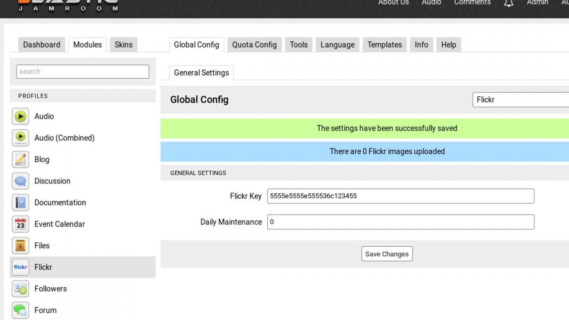Click the Event Calendar icon
The image size is (569, 320).
(x=20, y=224)
